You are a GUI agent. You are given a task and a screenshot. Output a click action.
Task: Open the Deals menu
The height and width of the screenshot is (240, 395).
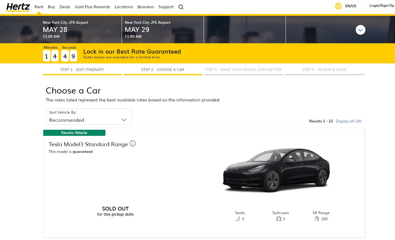click(65, 7)
